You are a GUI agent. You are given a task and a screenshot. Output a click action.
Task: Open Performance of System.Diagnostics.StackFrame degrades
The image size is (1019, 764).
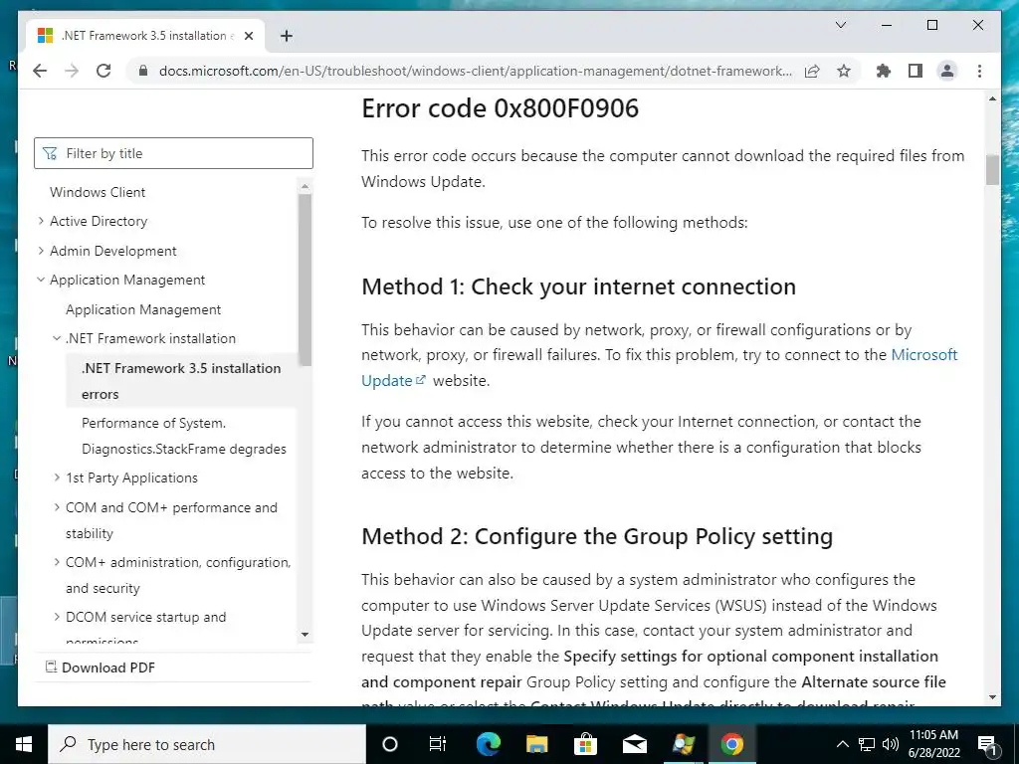click(x=184, y=436)
